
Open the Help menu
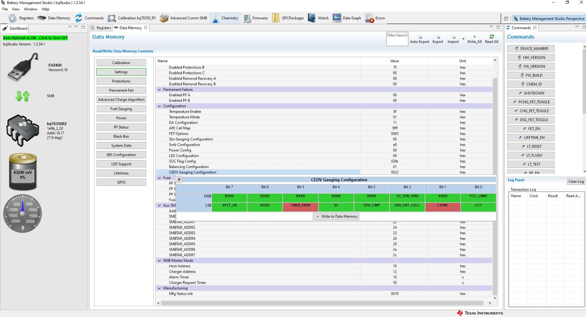(45, 9)
